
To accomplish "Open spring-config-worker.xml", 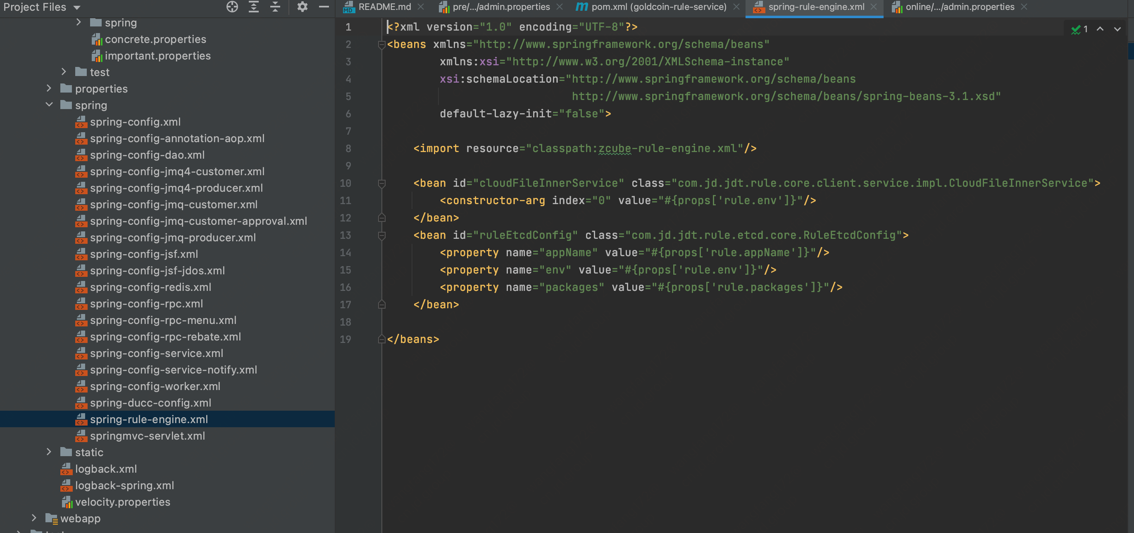I will click(155, 385).
